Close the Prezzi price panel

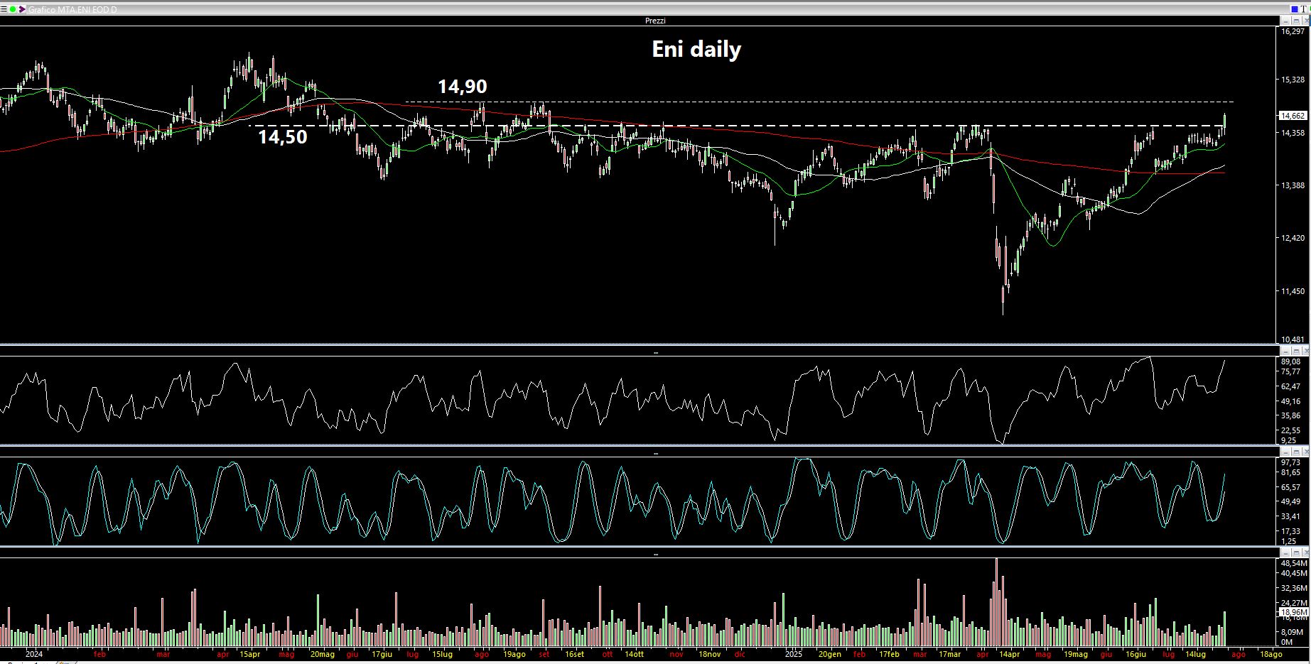click(x=1306, y=21)
